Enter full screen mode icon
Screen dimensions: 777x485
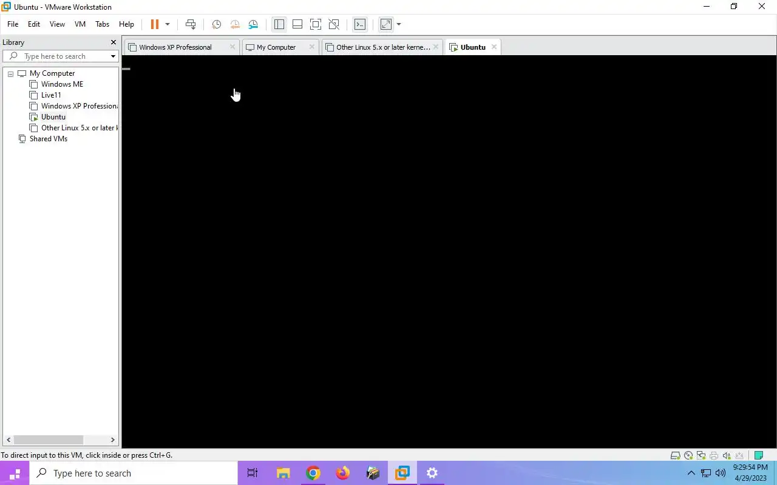(x=316, y=24)
